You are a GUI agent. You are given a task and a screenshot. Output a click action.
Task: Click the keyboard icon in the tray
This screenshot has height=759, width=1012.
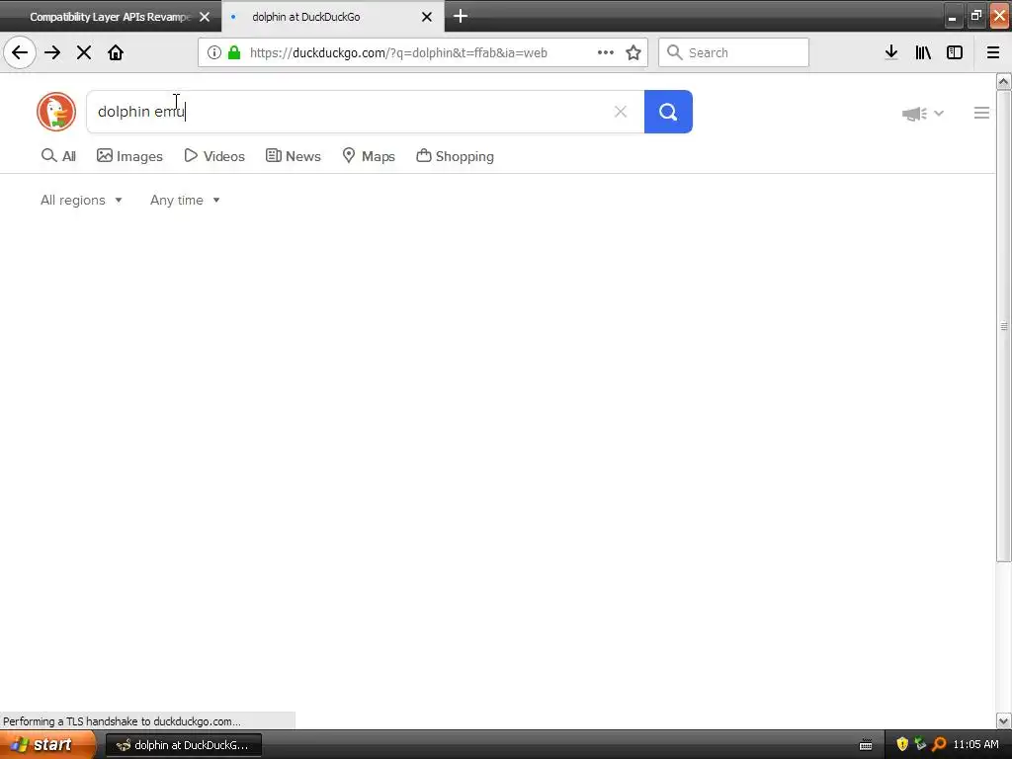pyautogui.click(x=866, y=745)
